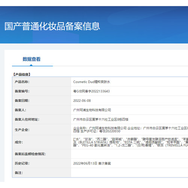
Task: Select the registrant company name 广州珂浦生物科技有限公司
Action: tap(92, 110)
